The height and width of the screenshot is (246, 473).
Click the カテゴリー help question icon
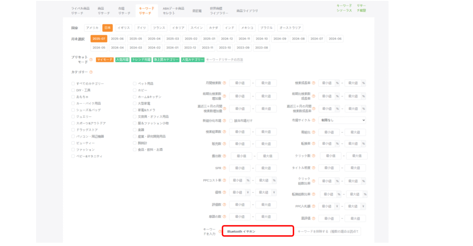pyautogui.click(x=91, y=72)
